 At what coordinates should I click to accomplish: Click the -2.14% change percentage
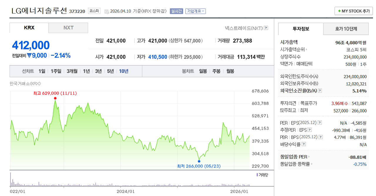(x=61, y=55)
